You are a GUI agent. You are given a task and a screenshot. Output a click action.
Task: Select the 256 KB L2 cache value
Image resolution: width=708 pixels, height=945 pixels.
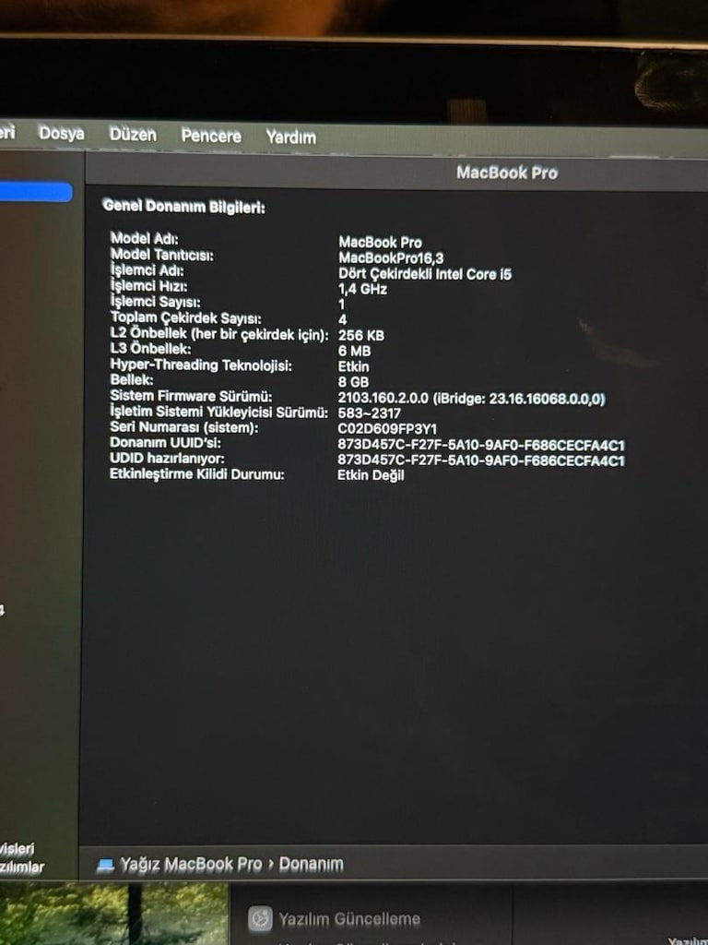click(x=360, y=336)
